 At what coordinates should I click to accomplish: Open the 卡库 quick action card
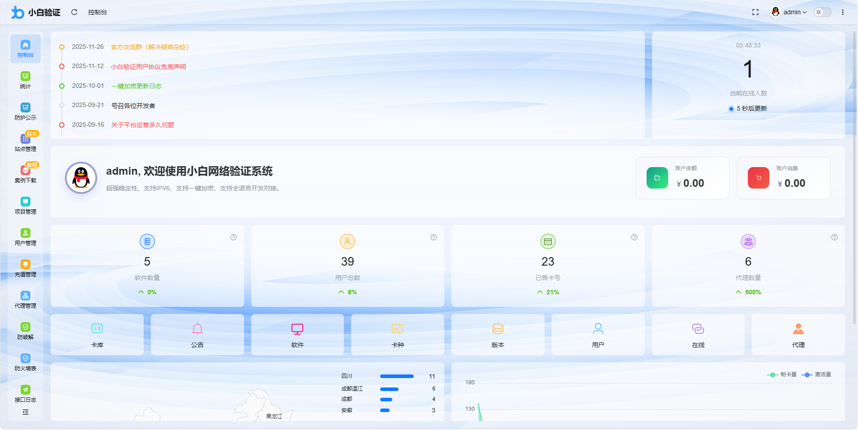pos(97,335)
